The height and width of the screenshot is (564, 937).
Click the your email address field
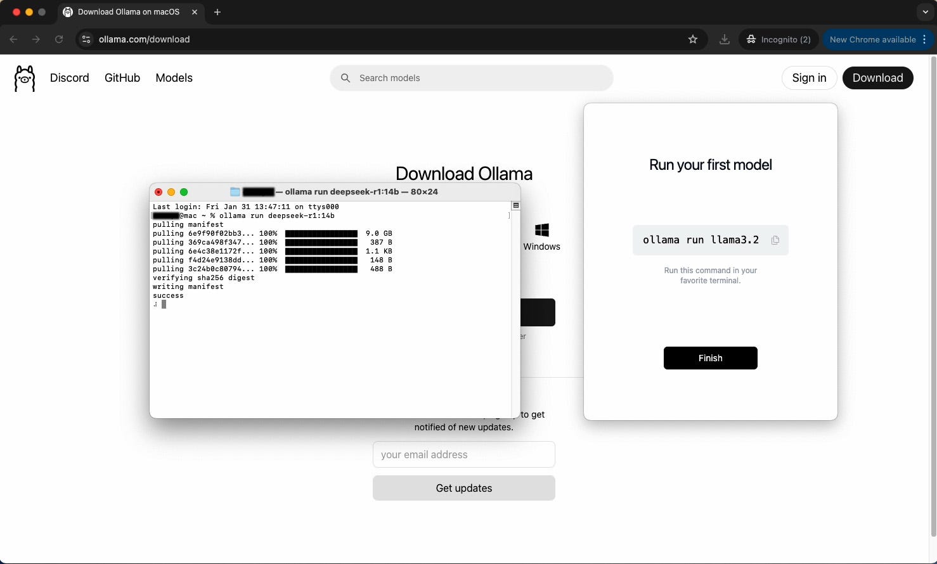pyautogui.click(x=464, y=454)
